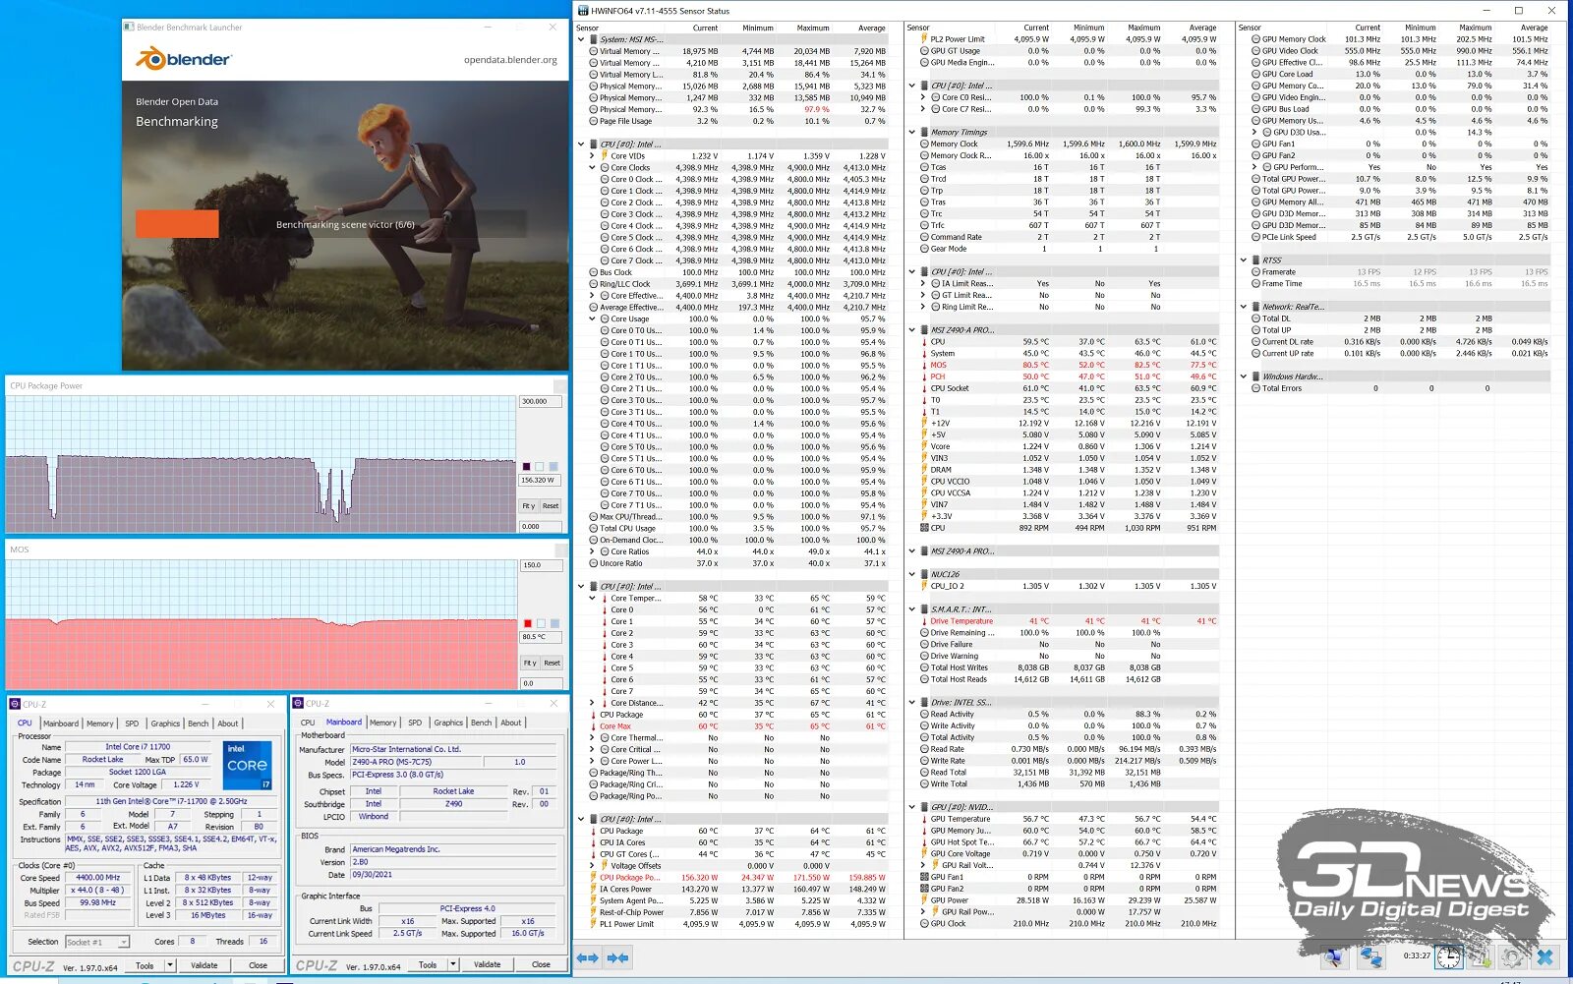Open HWiNFO sensor settings gear icon
The width and height of the screenshot is (1573, 984).
pyautogui.click(x=1513, y=957)
